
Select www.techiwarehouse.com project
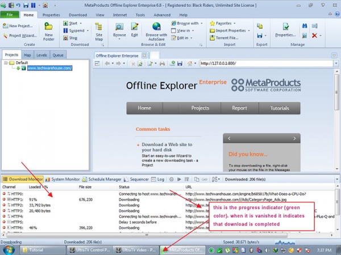point(50,68)
